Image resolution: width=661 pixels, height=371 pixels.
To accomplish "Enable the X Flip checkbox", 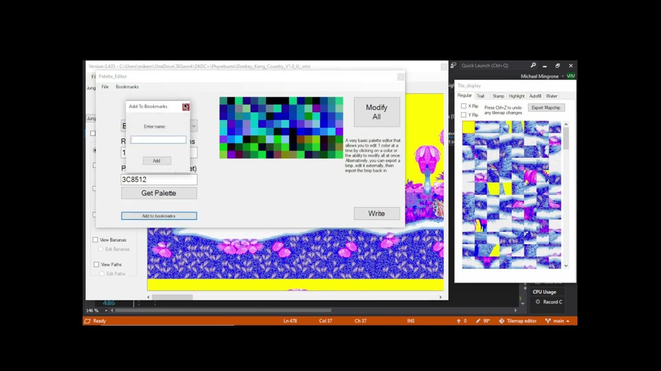I will pos(463,106).
